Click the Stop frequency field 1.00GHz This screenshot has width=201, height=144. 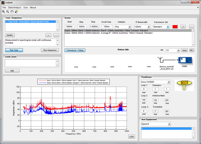click(94, 26)
